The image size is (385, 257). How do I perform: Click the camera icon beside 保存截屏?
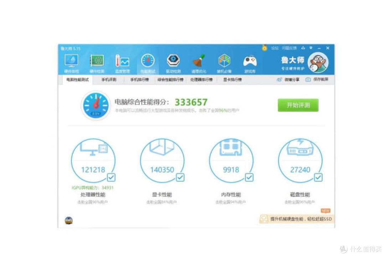pyautogui.click(x=308, y=79)
